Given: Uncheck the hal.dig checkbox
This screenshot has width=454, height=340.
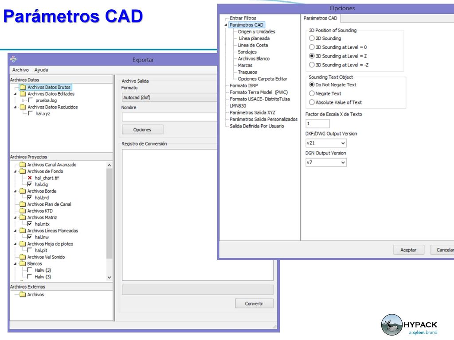Looking at the screenshot, I should [x=30, y=184].
